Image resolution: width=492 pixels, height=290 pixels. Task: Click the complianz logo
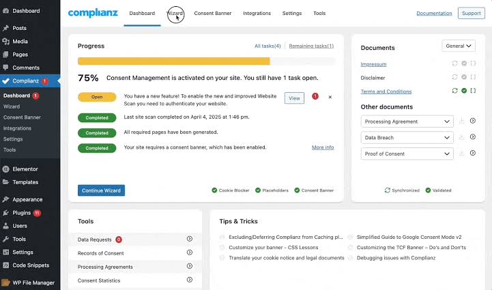[93, 13]
